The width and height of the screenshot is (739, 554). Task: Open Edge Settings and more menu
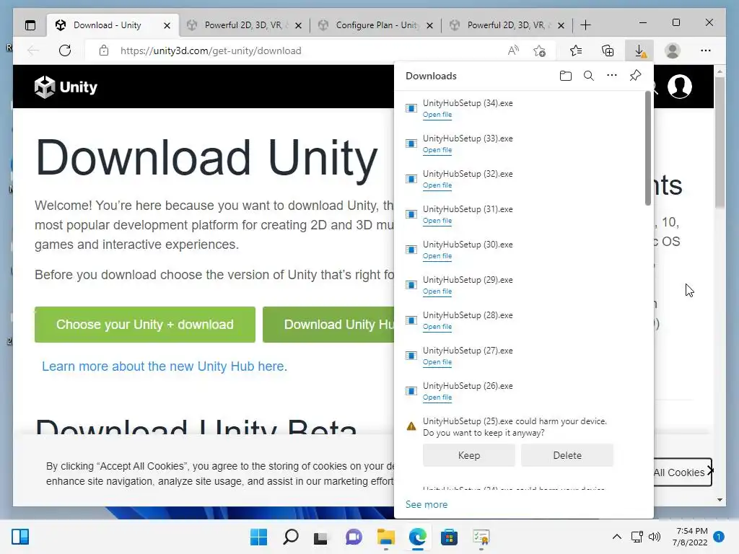(x=706, y=50)
